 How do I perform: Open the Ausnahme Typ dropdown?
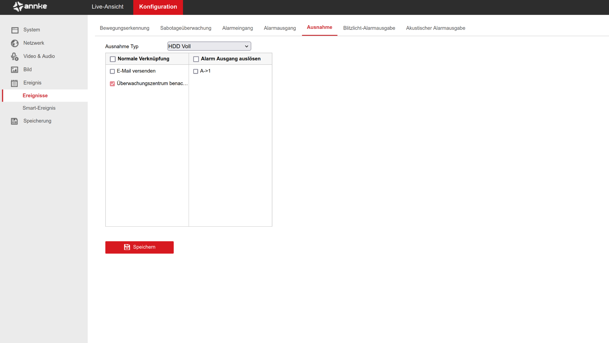coord(209,46)
